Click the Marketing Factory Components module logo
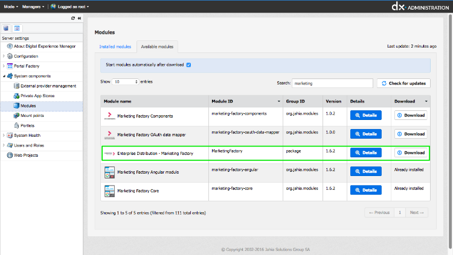The height and width of the screenshot is (255, 453). click(x=109, y=116)
